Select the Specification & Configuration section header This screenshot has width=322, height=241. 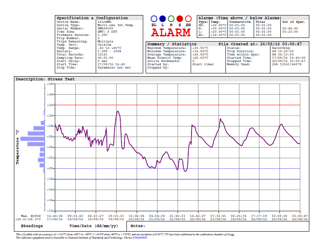pos(92,18)
